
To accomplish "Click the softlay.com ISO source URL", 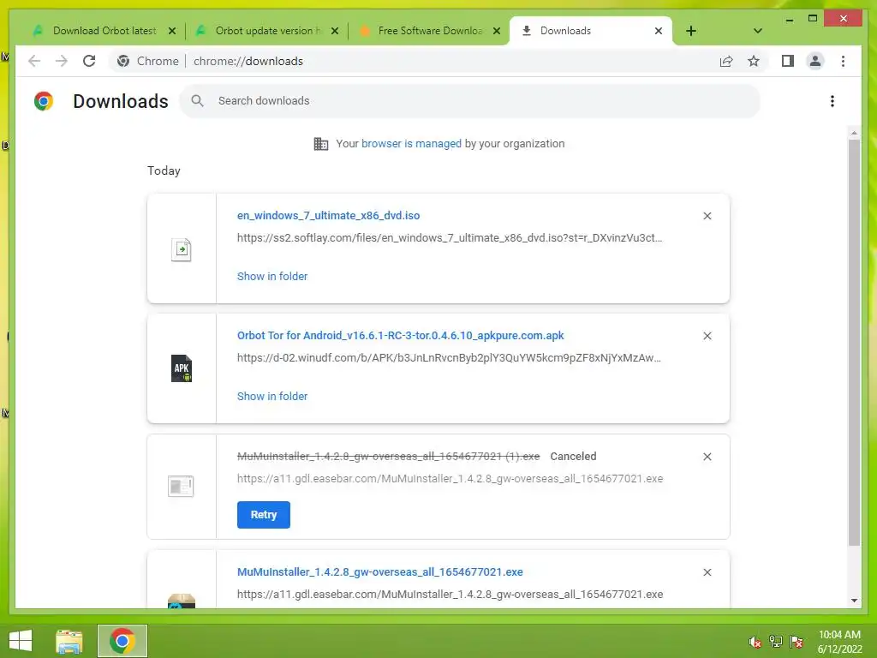I will point(449,238).
